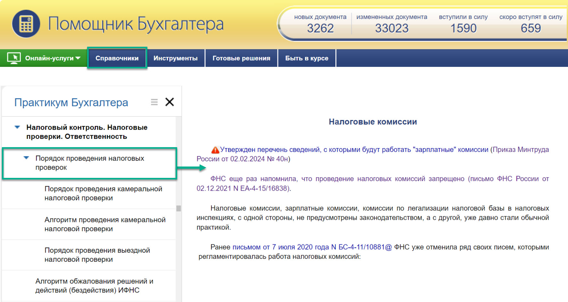Open the 3262 новых документа counter
This screenshot has height=302, width=568.
(x=320, y=24)
